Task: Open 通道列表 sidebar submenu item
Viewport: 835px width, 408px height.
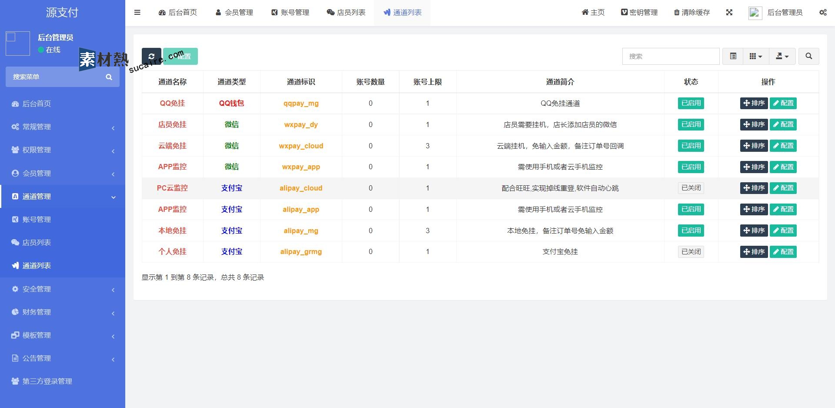Action: click(x=63, y=265)
